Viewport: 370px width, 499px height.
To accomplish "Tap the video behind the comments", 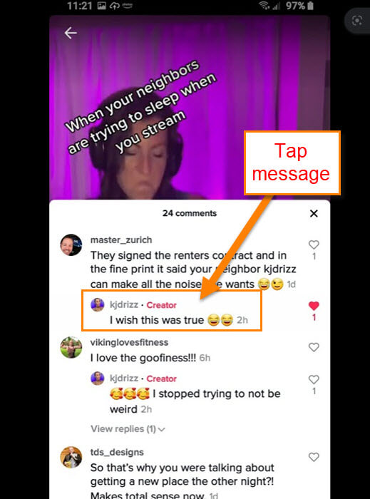I will tap(190, 108).
